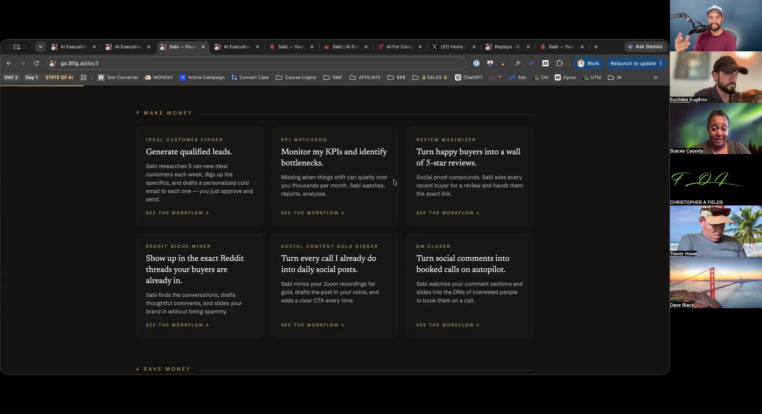This screenshot has height=414, width=762.
Task: Expand the $$$ bookmark folder
Action: click(396, 77)
